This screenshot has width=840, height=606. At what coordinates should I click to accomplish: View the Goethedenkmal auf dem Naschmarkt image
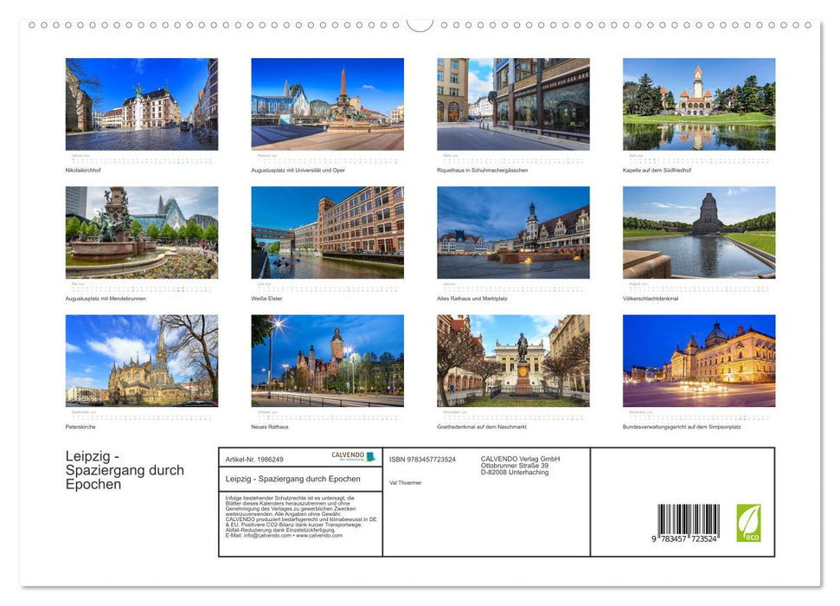click(513, 359)
